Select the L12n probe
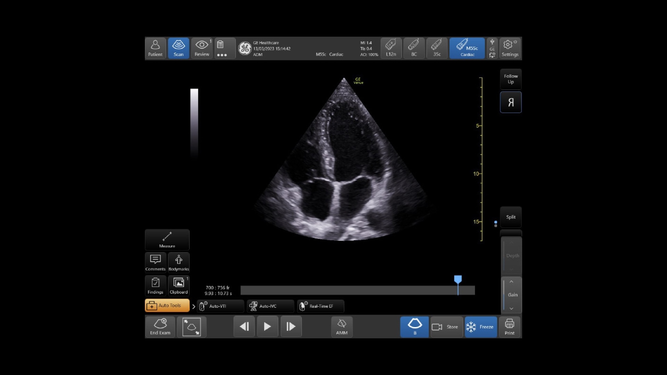This screenshot has width=667, height=375. 391,48
